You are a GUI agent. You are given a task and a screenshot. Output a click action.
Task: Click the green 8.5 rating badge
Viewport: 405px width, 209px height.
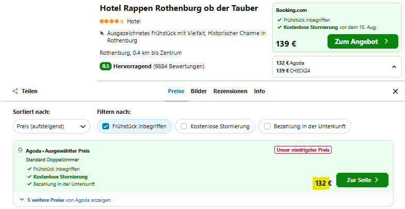coord(105,66)
